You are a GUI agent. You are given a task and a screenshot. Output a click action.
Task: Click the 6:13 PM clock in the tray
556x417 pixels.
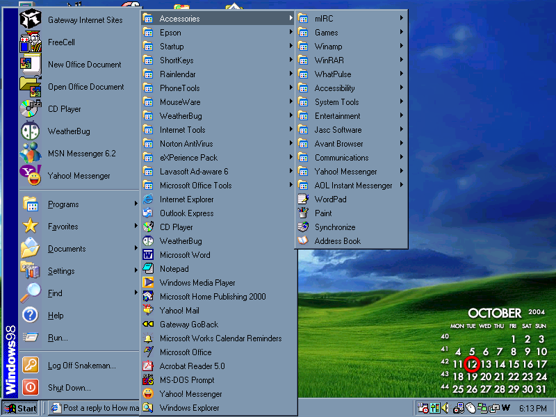533,409
